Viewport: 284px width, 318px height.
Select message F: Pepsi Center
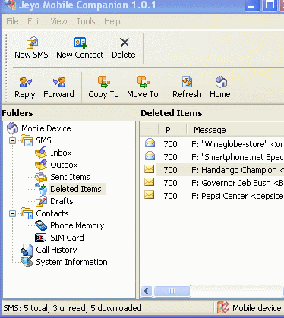[237, 196]
